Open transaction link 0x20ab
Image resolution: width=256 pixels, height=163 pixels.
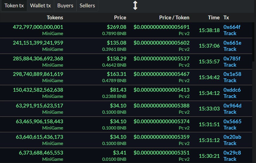(x=232, y=137)
